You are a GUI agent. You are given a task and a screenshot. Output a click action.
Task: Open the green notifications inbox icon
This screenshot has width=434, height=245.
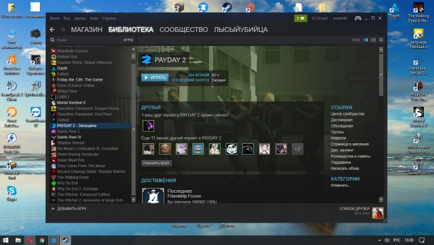click(300, 18)
